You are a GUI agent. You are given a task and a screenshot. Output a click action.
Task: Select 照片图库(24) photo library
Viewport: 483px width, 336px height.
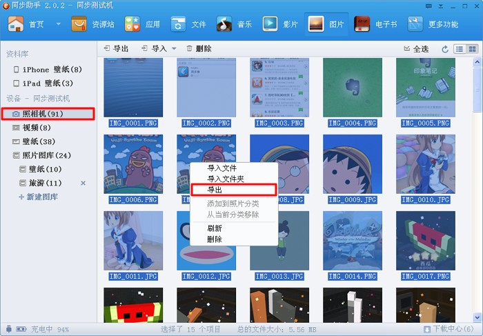click(42, 155)
